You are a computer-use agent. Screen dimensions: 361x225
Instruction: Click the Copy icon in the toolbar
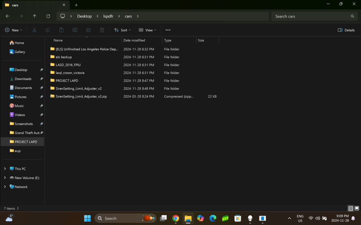(48, 30)
